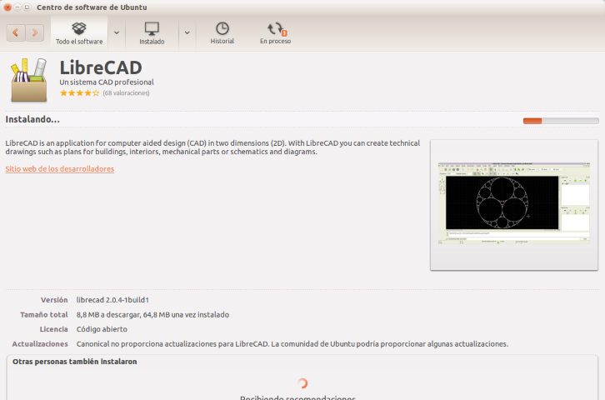Click the 'Licencia' label
Screen dimensions: 605x400
pyautogui.click(x=53, y=329)
